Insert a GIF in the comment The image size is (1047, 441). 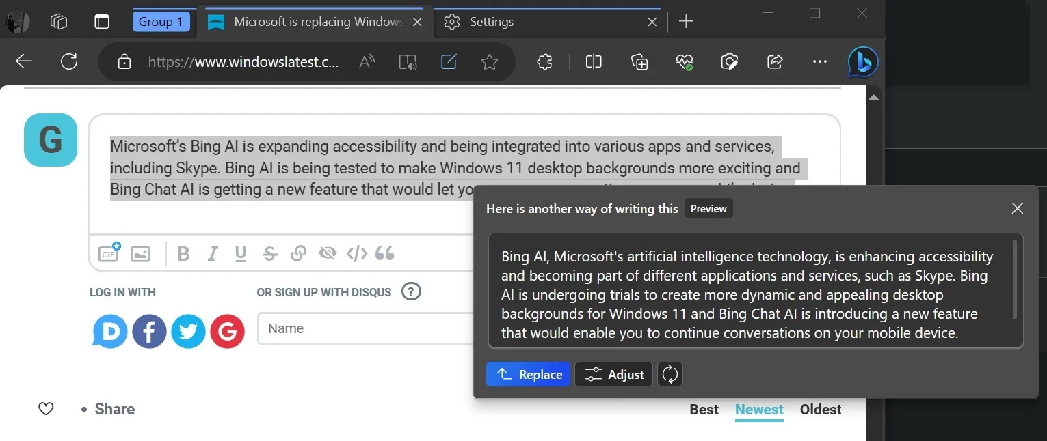point(109,253)
